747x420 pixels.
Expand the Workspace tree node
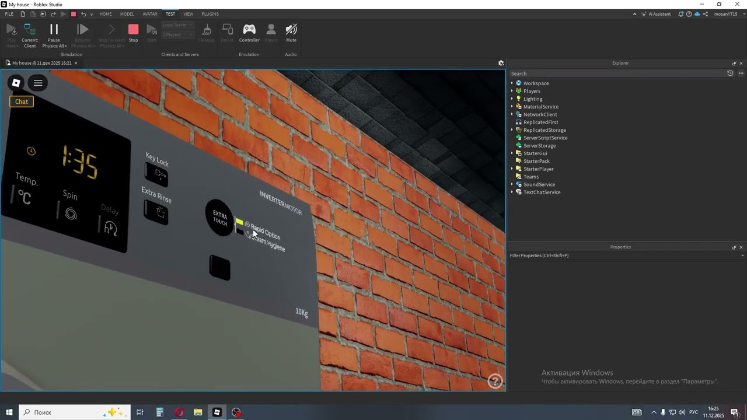pyautogui.click(x=512, y=83)
